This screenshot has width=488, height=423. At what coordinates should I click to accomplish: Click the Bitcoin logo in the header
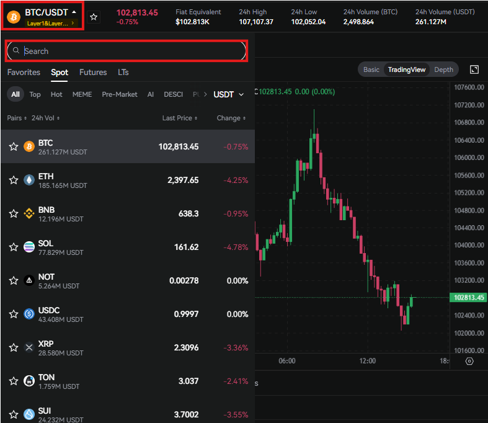coord(14,17)
